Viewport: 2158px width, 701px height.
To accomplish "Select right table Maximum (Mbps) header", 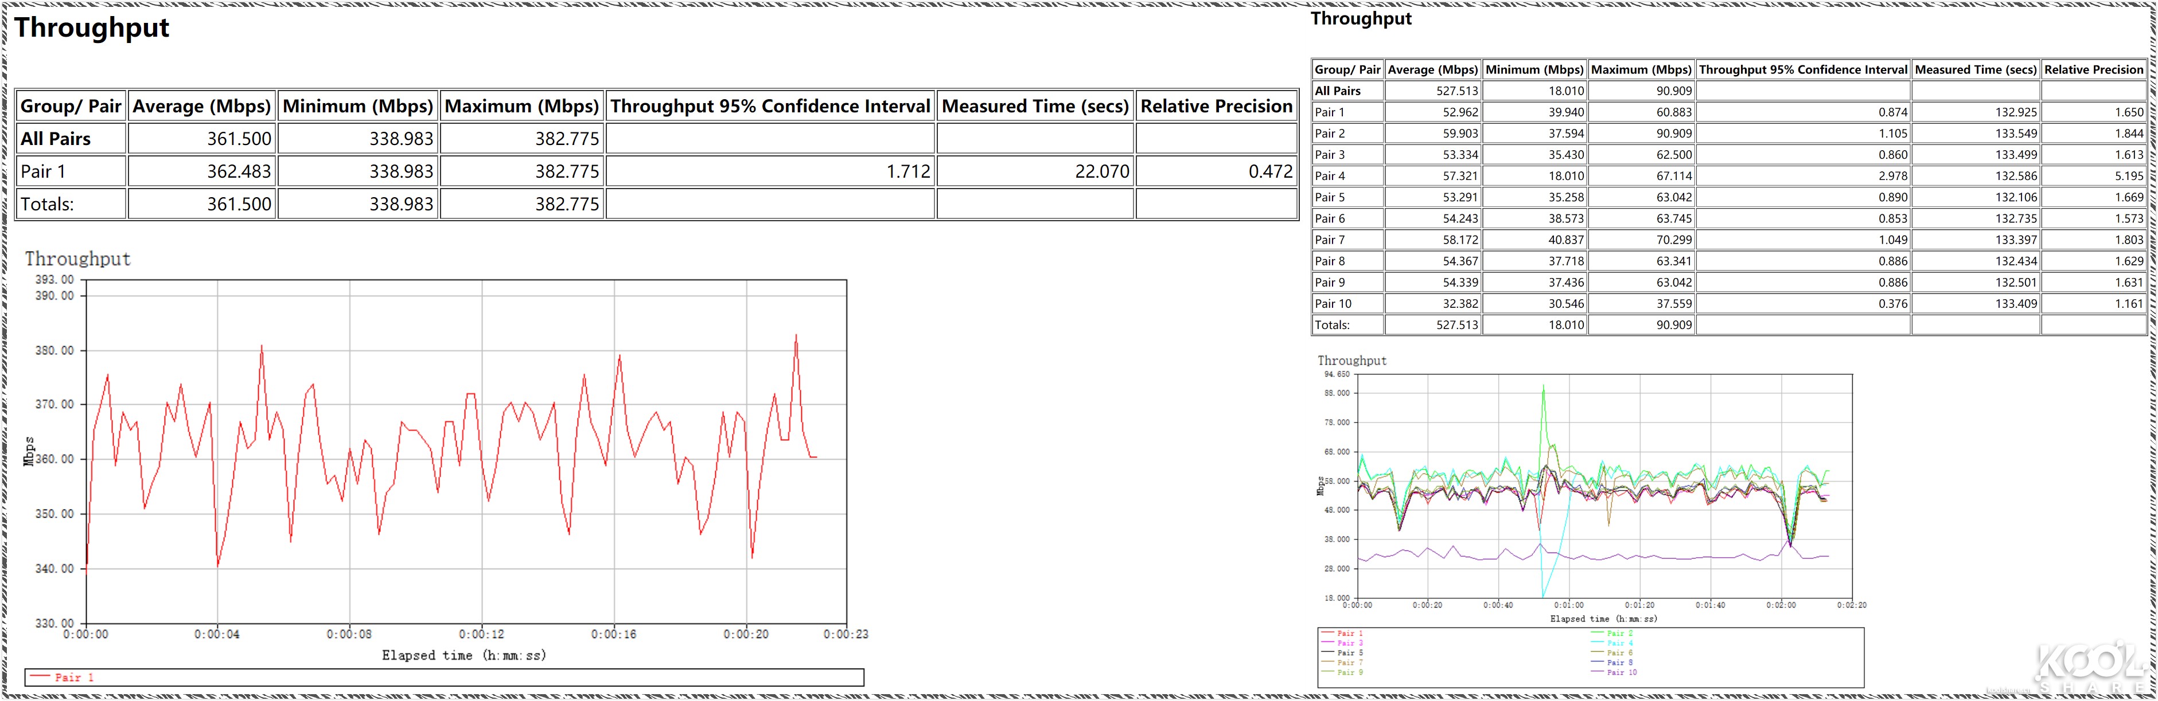I will 1640,69.
